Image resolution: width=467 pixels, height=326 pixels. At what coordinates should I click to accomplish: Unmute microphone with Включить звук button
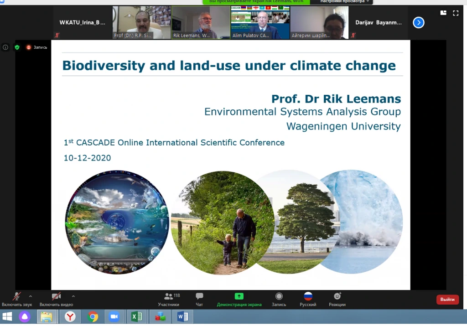(x=17, y=299)
